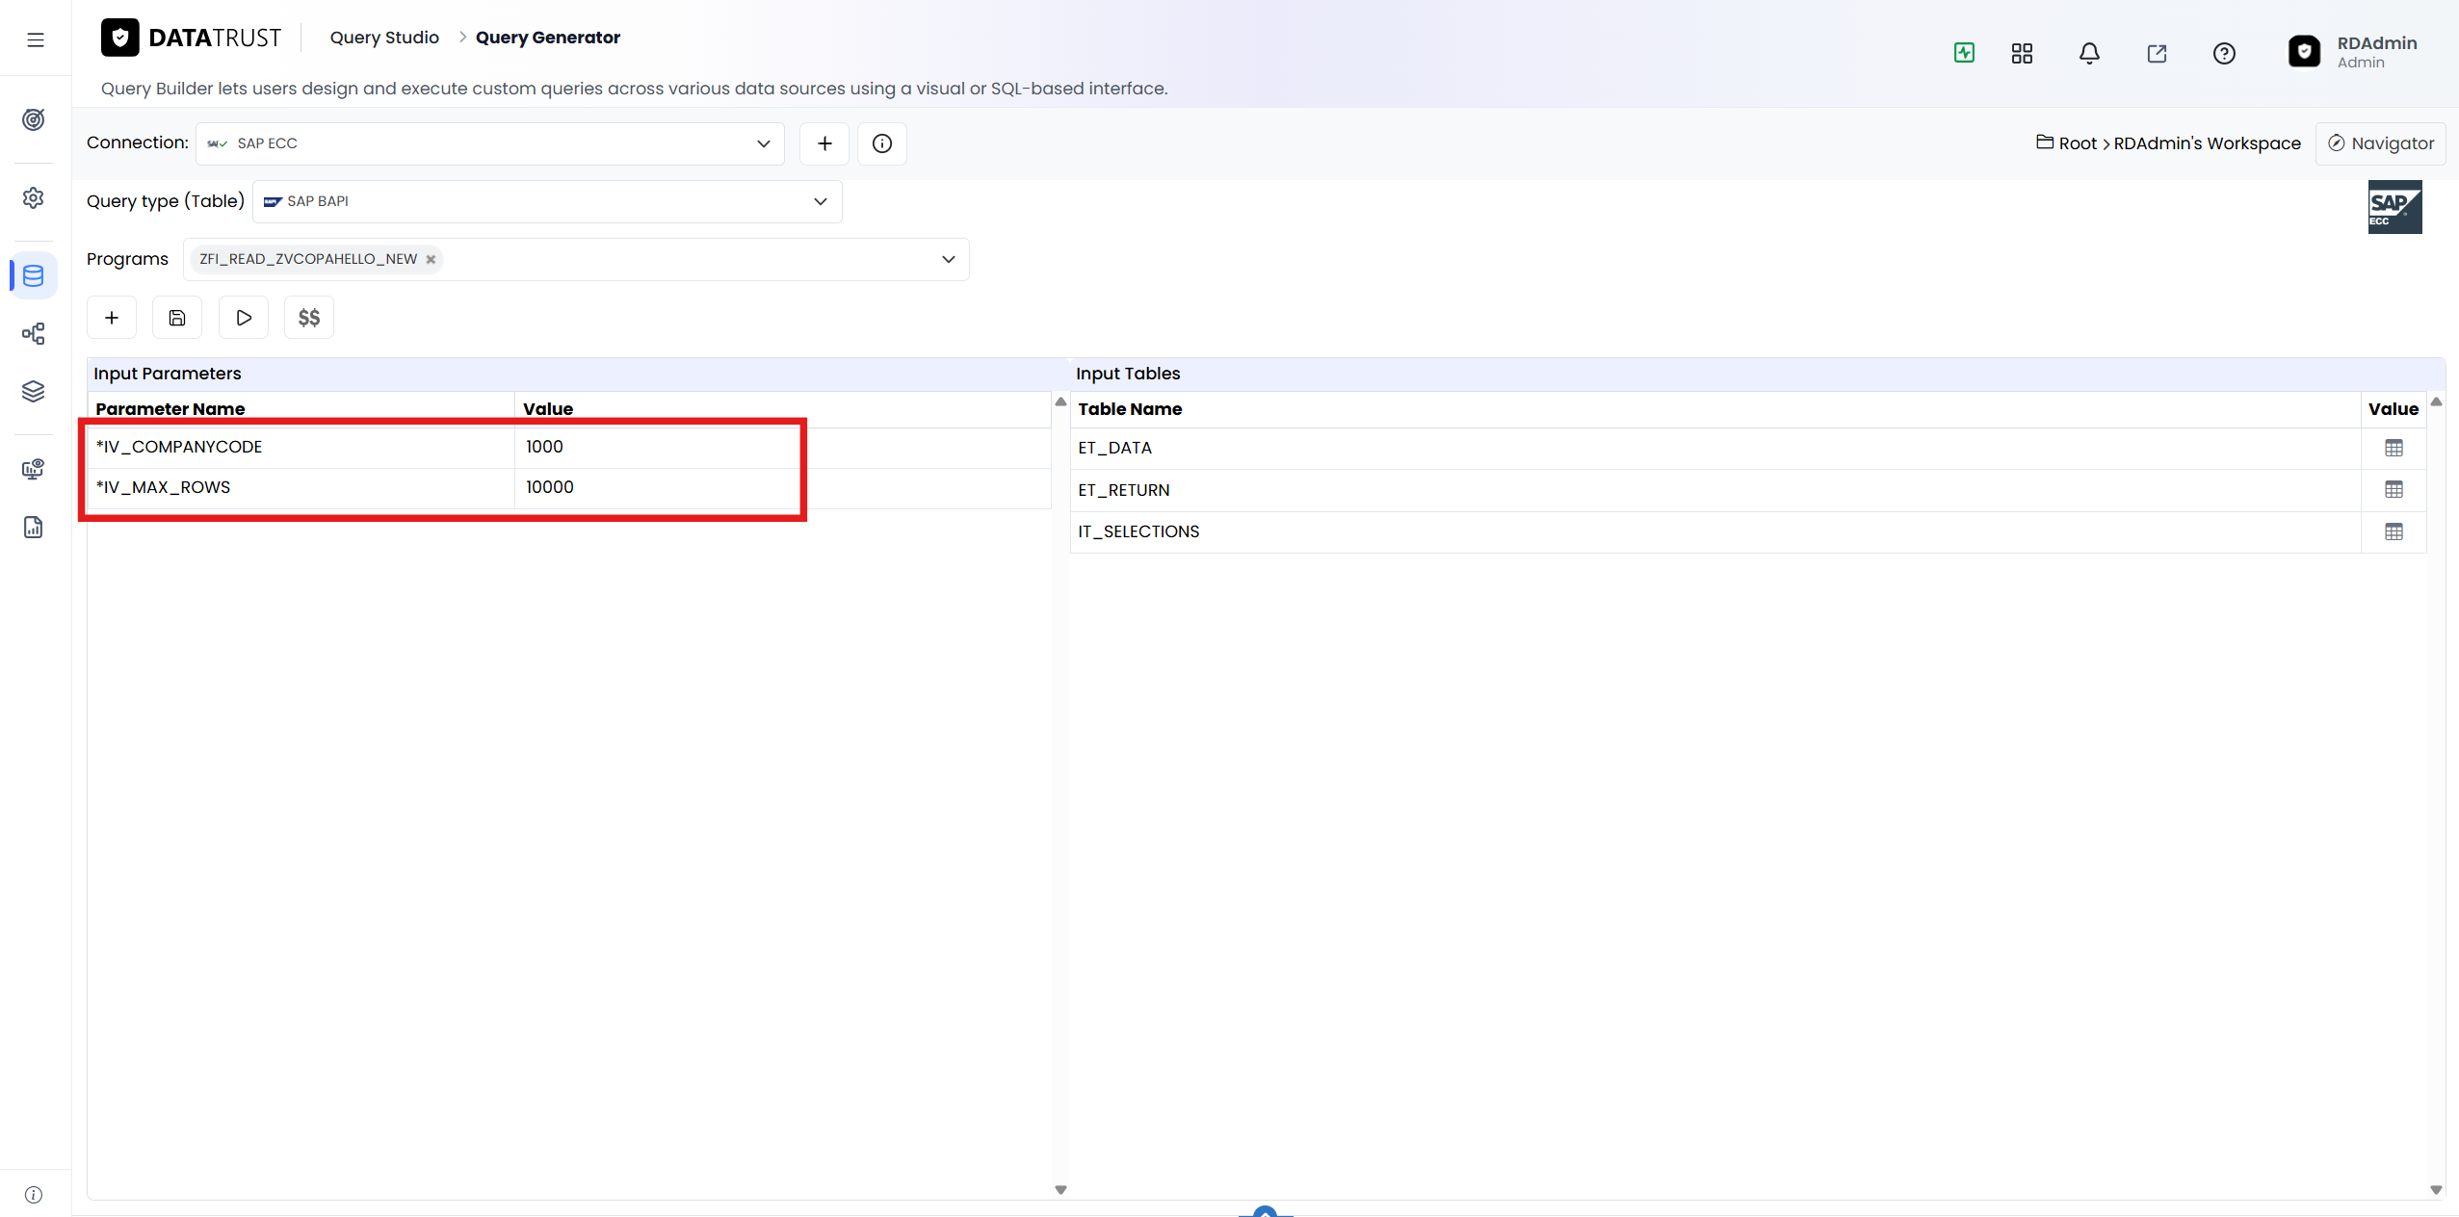The height and width of the screenshot is (1217, 2459).
Task: Open the RDAdmin user profile
Action: 2353,52
